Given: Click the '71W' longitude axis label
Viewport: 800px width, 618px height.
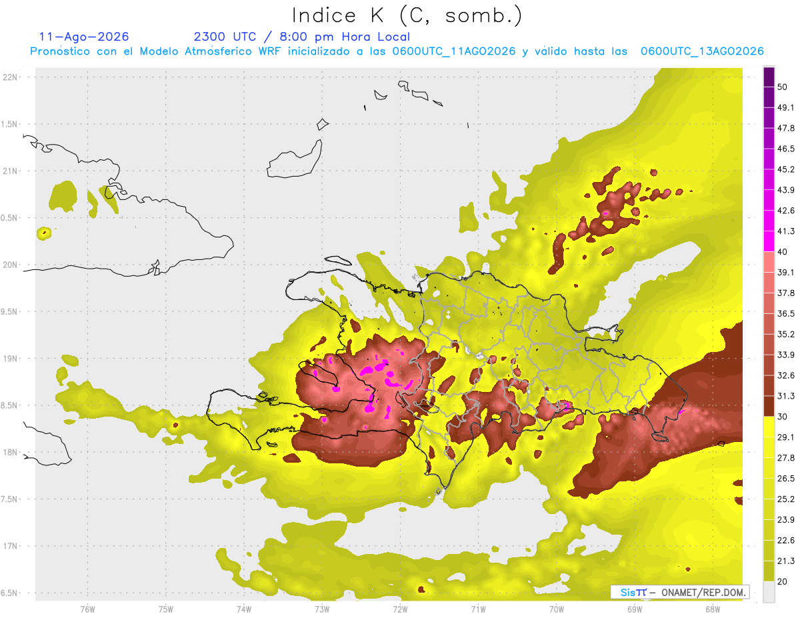Looking at the screenshot, I should 478,609.
